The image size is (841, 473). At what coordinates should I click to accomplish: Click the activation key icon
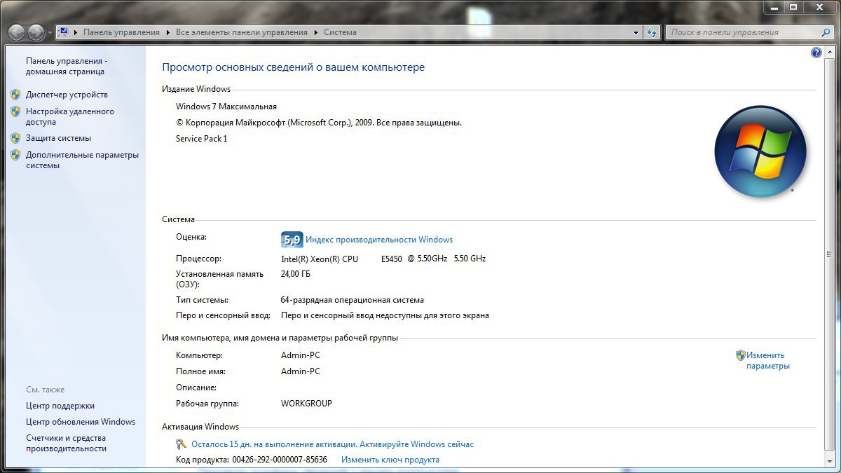[x=182, y=444]
